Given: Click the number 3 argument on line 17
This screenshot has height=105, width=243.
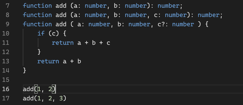Looking at the screenshot, I should pos(61,98).
